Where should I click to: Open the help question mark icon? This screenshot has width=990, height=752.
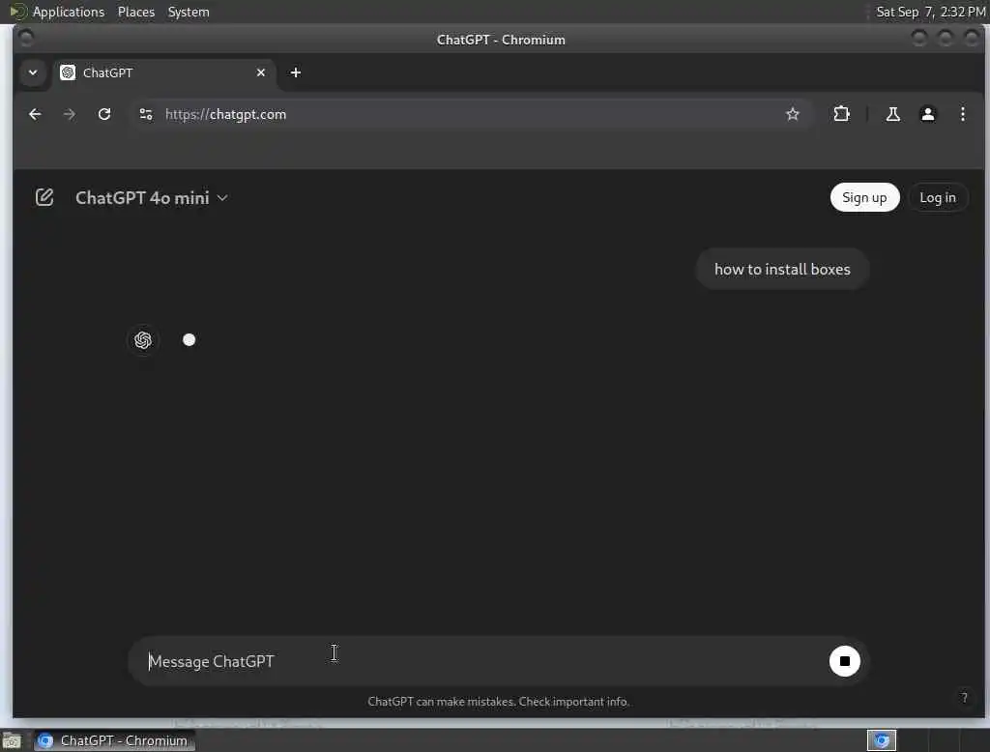[964, 697]
